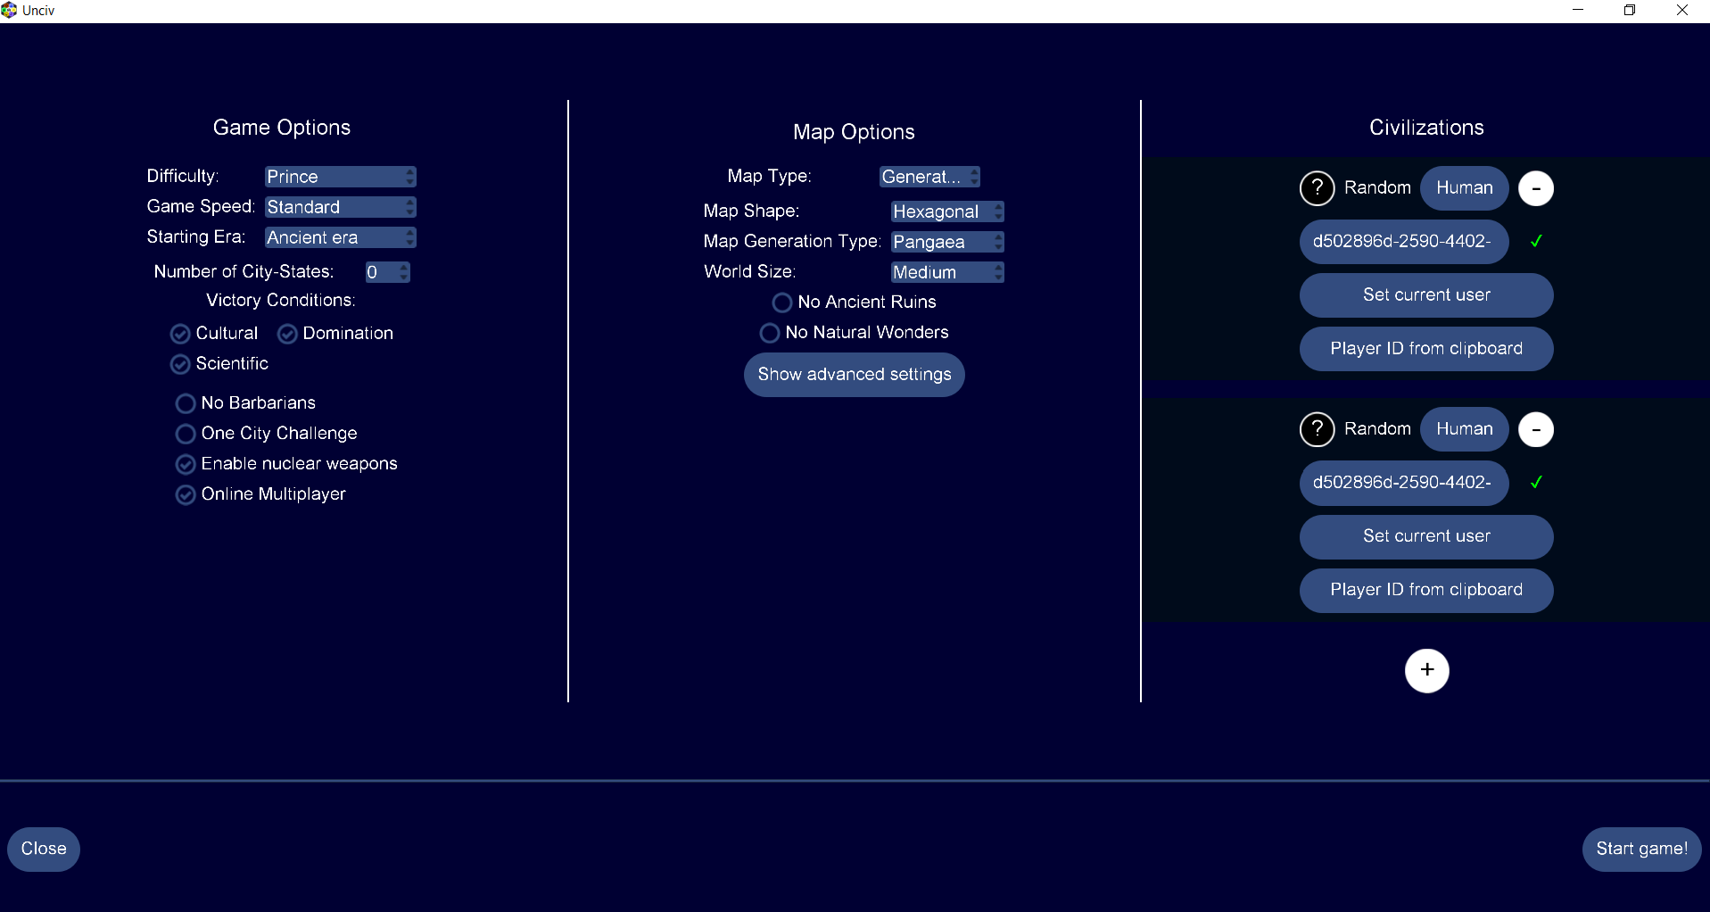Click the Unciv icon in the title bar
The image size is (1710, 912).
(10, 10)
